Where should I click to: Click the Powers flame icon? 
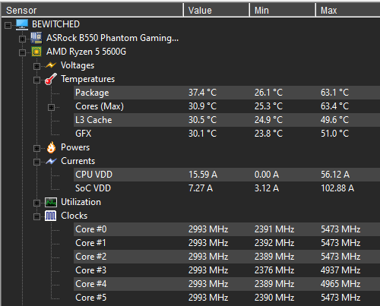point(51,147)
